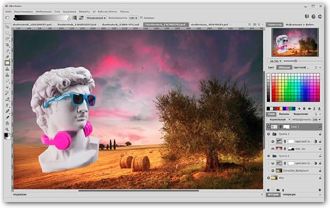Screen dimensions: 330x208
Task: Open the blend mode dropdown in options bar
Action: (97, 18)
